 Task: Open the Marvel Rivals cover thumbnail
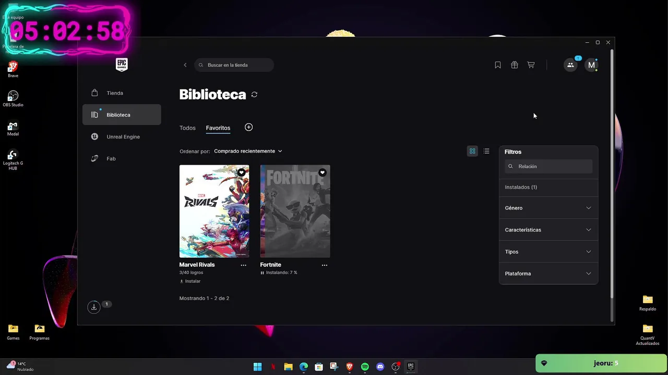pyautogui.click(x=214, y=211)
